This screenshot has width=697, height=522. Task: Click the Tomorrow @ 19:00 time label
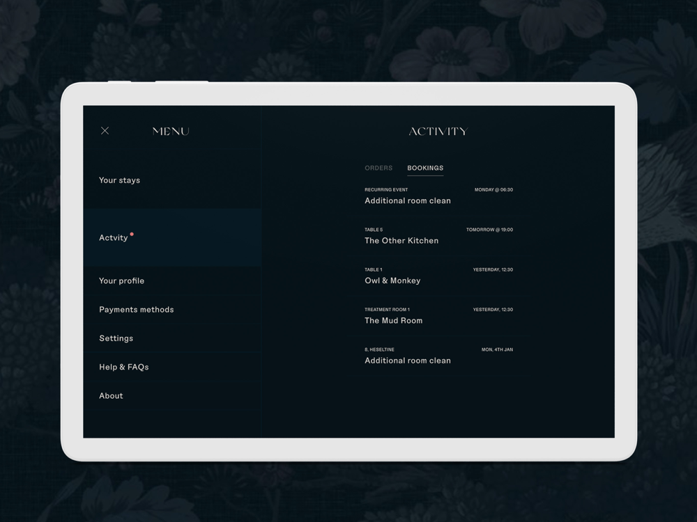489,230
